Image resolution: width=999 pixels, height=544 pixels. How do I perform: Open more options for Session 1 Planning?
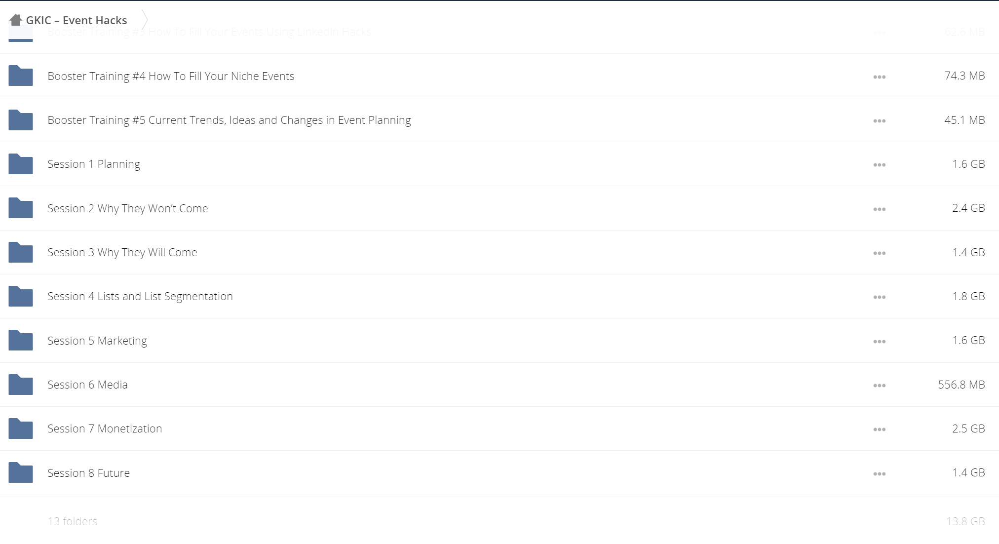879,165
